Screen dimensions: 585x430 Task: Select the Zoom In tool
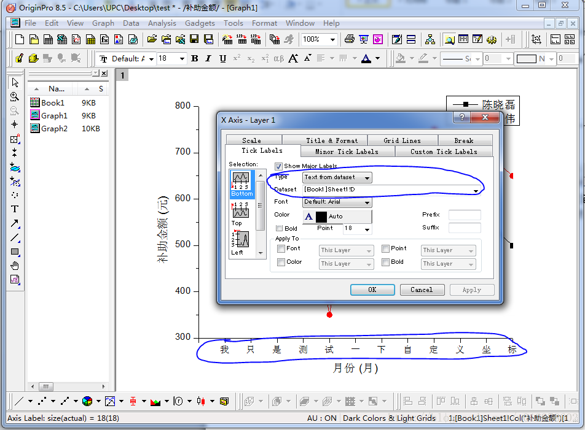pos(15,97)
